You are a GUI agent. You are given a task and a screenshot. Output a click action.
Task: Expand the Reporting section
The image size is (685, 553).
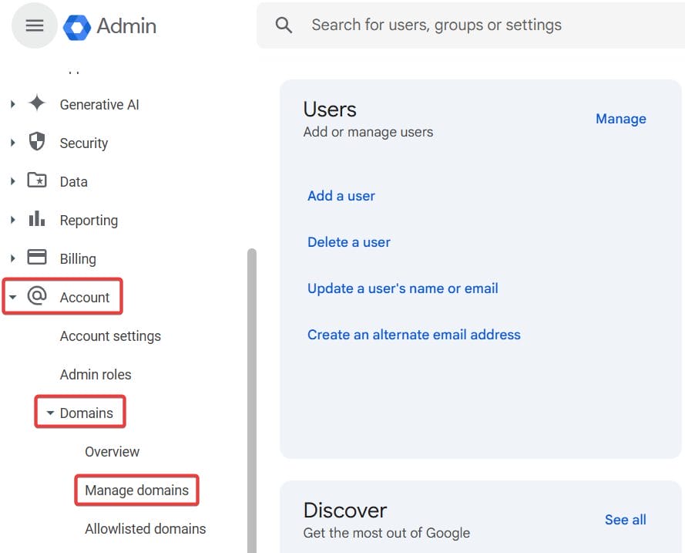12,220
